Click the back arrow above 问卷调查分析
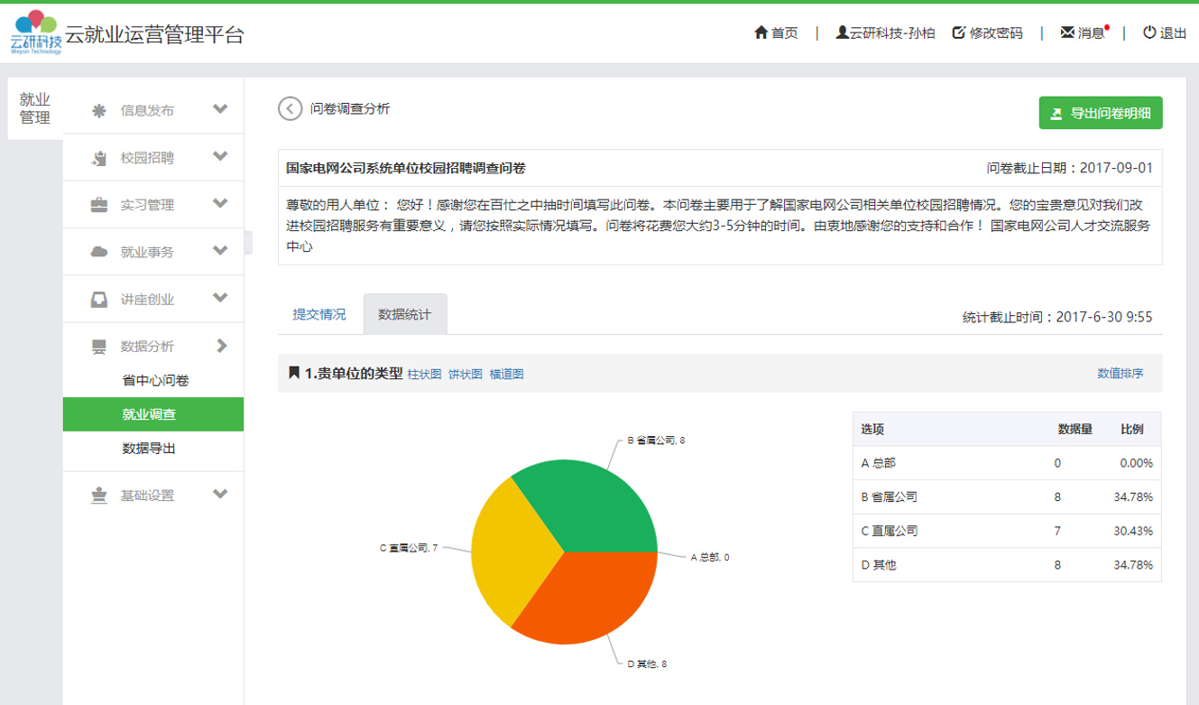The image size is (1199, 705). (x=288, y=107)
